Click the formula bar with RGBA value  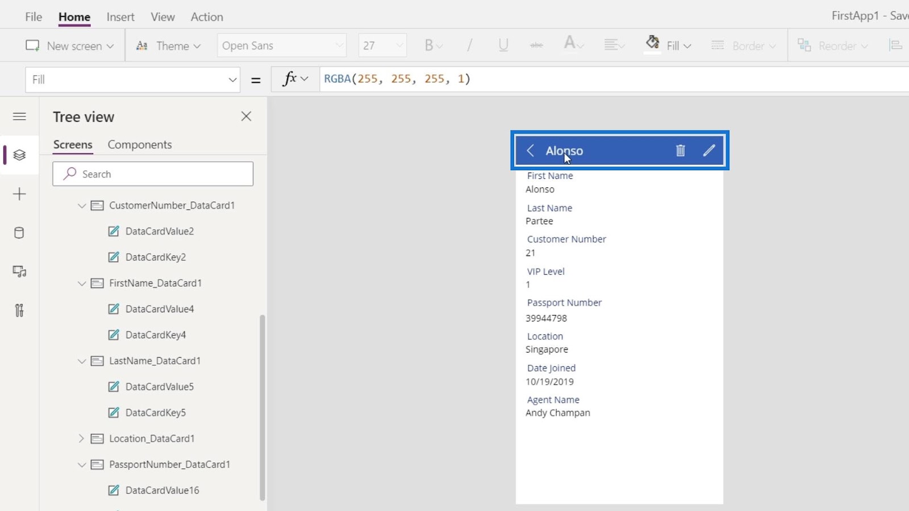tap(614, 79)
